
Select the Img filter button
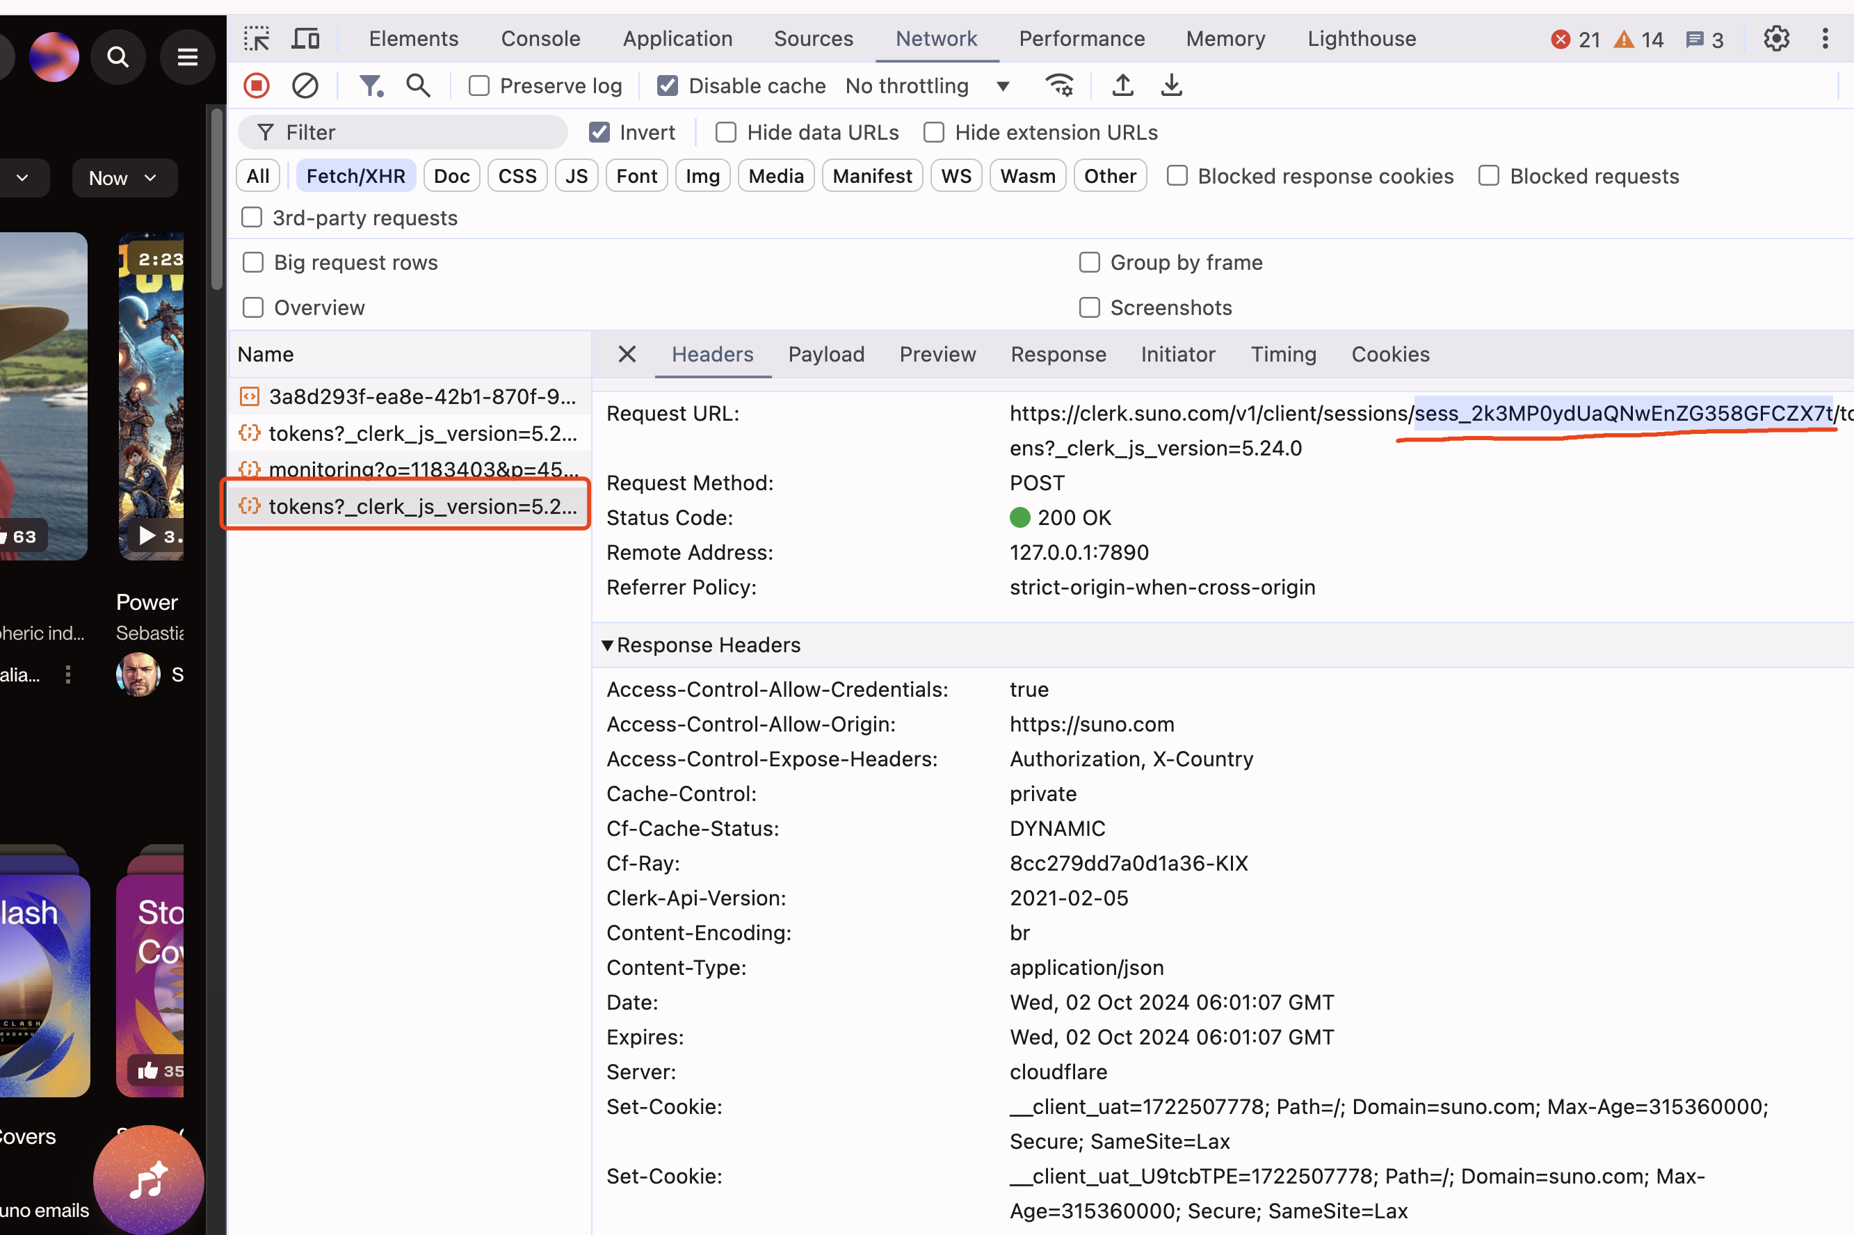(702, 177)
